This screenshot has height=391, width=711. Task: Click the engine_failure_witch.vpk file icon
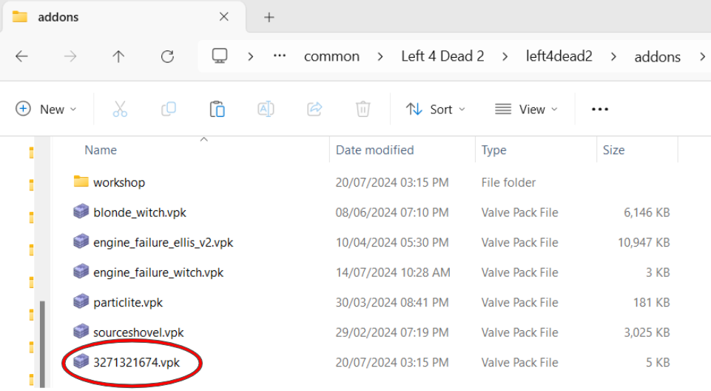click(x=81, y=271)
